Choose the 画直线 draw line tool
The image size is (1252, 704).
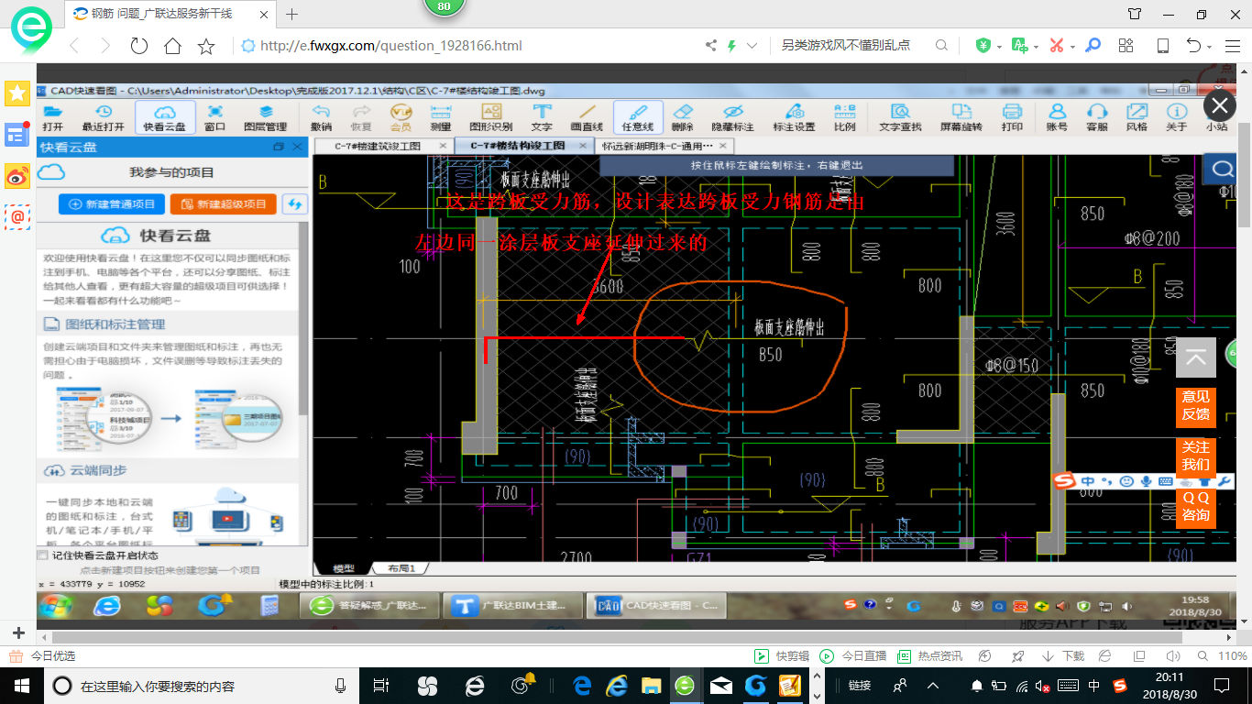587,117
